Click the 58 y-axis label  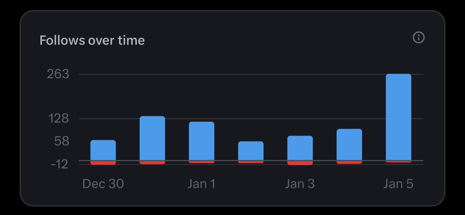point(61,141)
